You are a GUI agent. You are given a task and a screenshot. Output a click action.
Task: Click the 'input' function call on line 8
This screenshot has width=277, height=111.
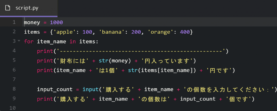tap(91, 89)
